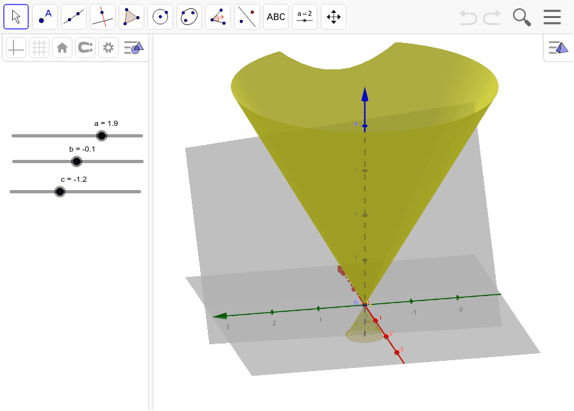574x411 pixels.
Task: Click the Redo arrow
Action: coord(492,17)
